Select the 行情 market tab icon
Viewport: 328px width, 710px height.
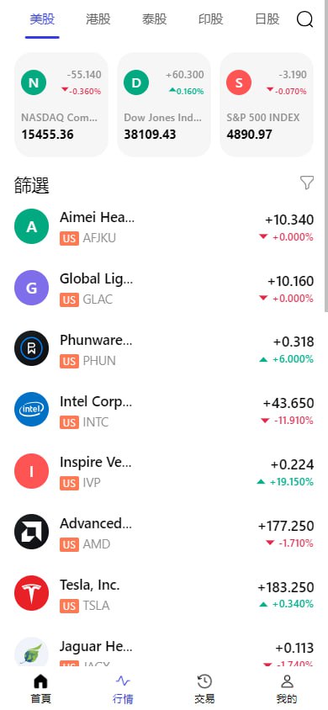pyautogui.click(x=123, y=681)
